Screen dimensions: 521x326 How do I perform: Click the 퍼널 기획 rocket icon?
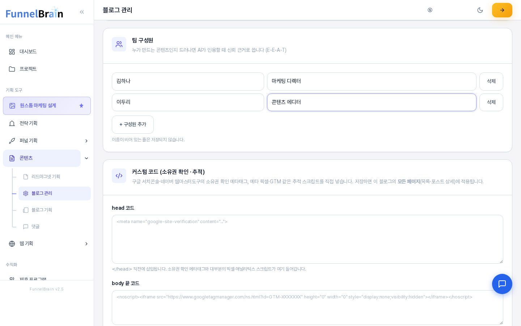[x=12, y=141]
